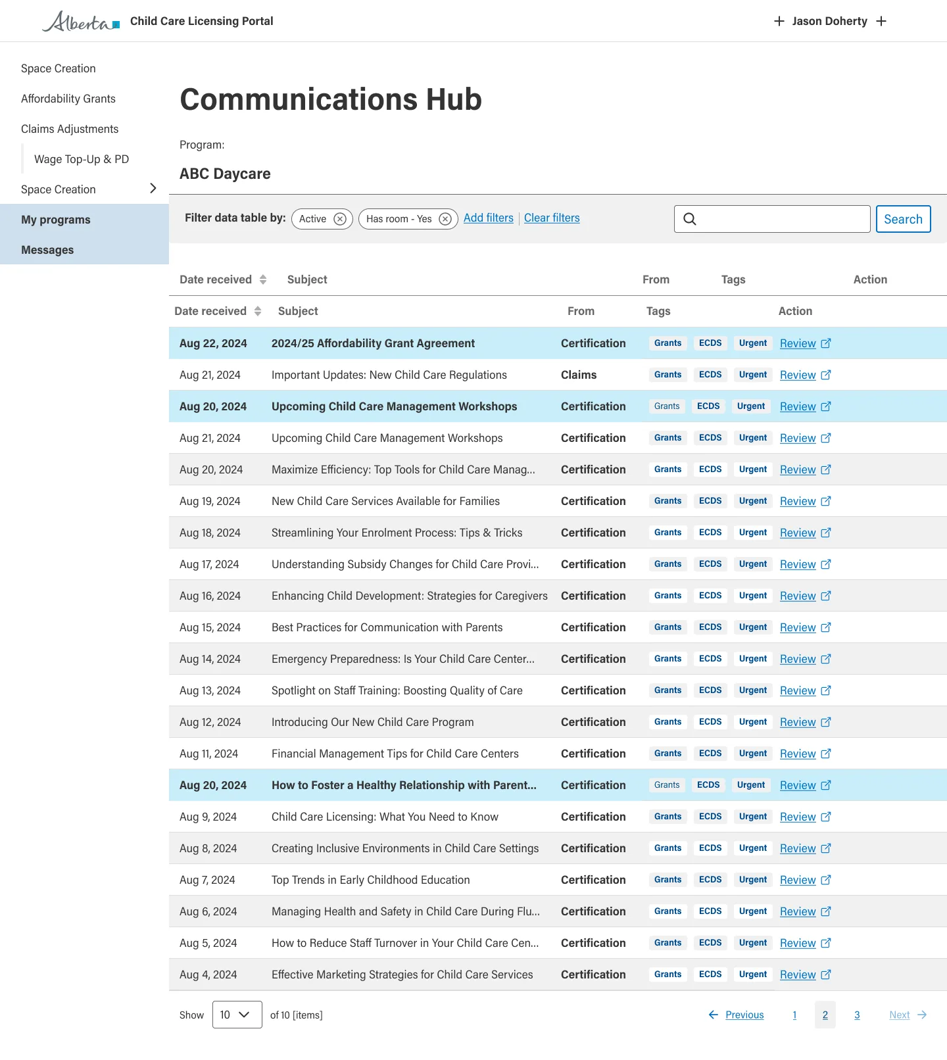Click the Previous page link
Screen dimensions: 947x1060
(x=744, y=1015)
